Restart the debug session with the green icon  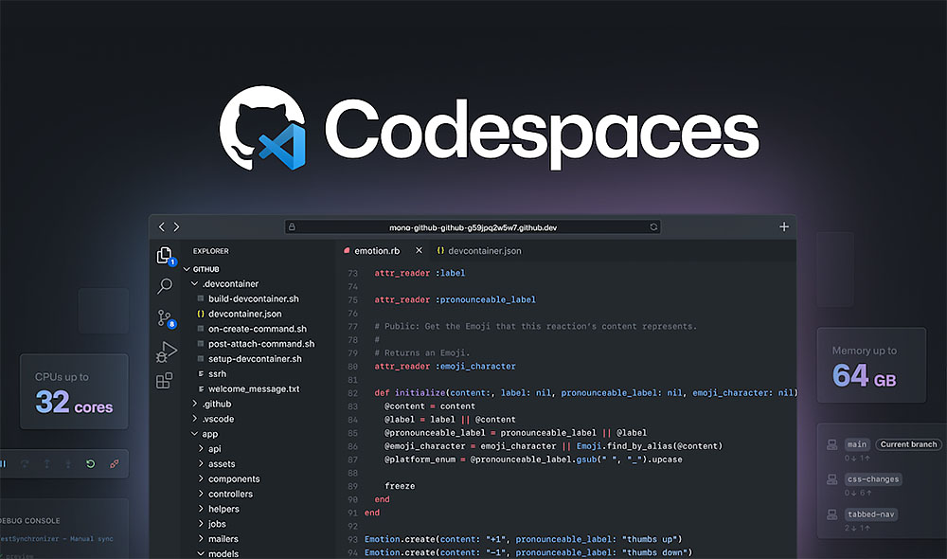point(91,464)
